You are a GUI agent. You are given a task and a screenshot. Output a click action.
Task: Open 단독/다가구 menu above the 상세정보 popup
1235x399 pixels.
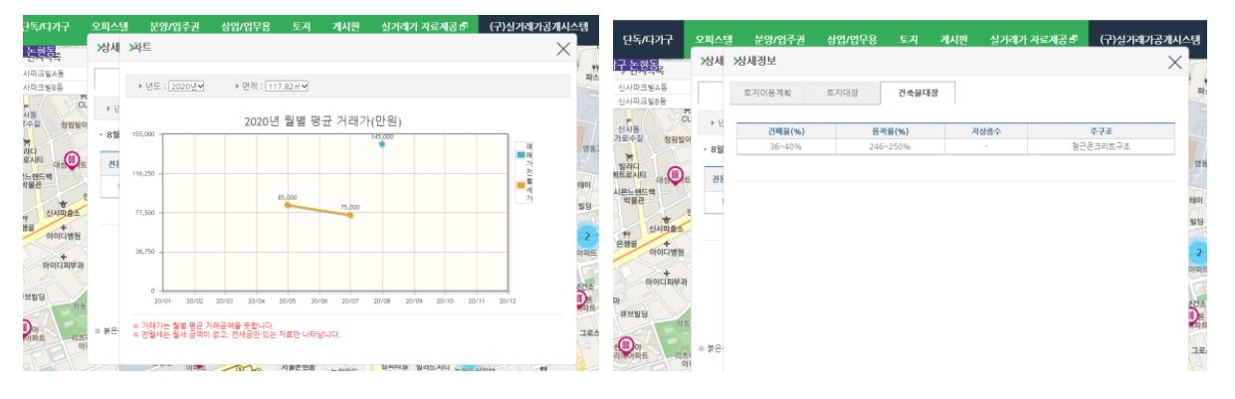(647, 40)
